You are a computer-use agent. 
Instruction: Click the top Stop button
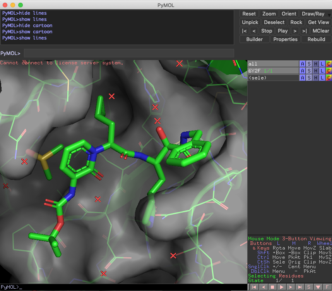[267, 31]
